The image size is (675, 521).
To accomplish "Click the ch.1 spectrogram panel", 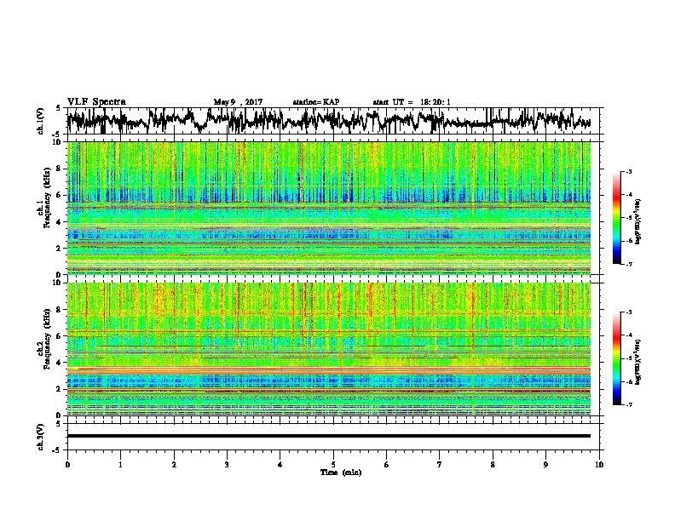I will 329,208.
